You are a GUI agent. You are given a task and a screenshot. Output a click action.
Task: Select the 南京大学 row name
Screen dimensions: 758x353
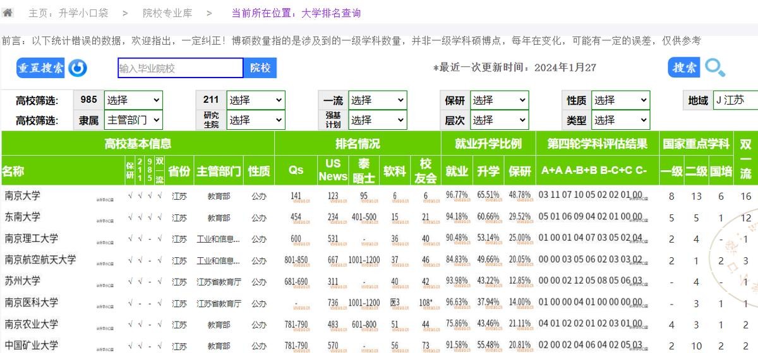(23, 196)
